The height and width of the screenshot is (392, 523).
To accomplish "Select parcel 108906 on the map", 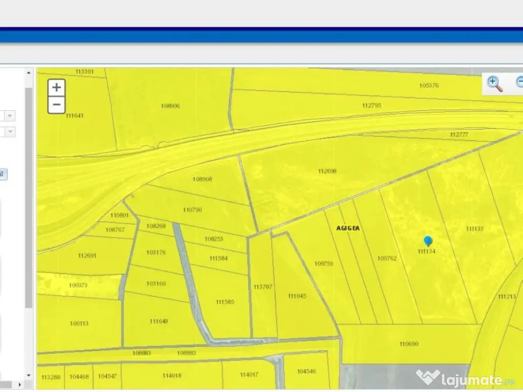I will pos(170,106).
